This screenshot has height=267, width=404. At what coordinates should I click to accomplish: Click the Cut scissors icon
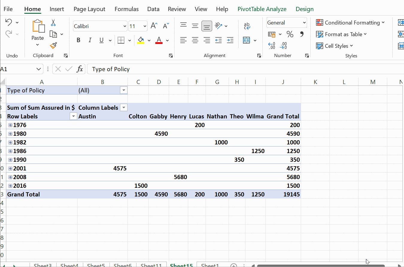point(53,23)
